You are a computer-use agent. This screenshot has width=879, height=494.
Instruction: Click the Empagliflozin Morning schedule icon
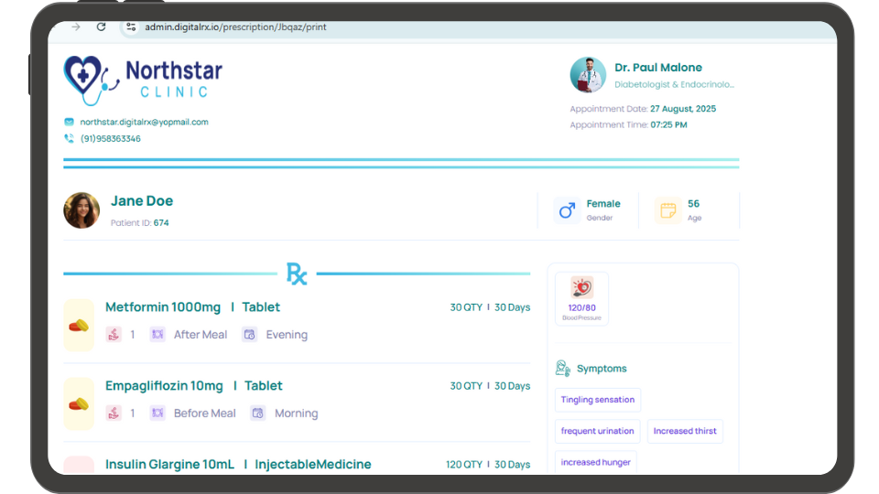pyautogui.click(x=258, y=413)
